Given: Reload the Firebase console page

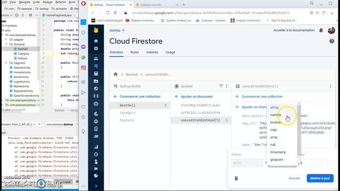Looking at the screenshot, I should coord(107,13).
